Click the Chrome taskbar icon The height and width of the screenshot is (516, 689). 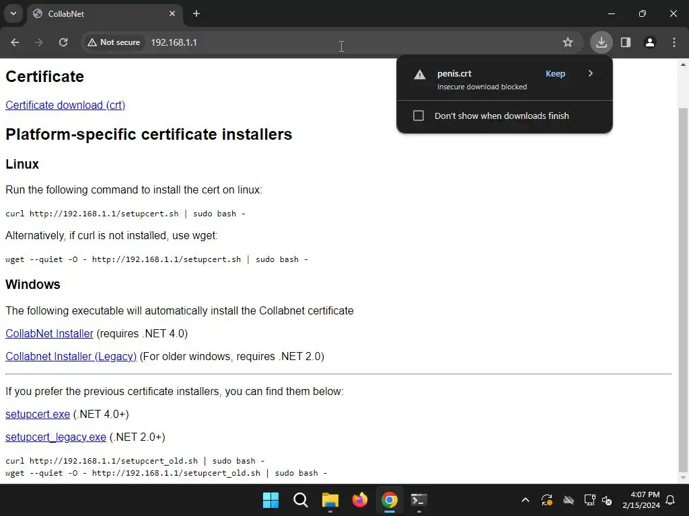tap(390, 500)
